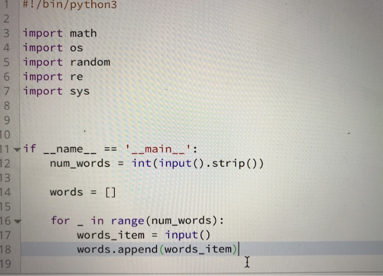Click line number 9 in the gutter

click(x=7, y=120)
